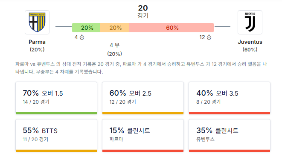Click the Parma (20%) percentage text

click(x=37, y=50)
